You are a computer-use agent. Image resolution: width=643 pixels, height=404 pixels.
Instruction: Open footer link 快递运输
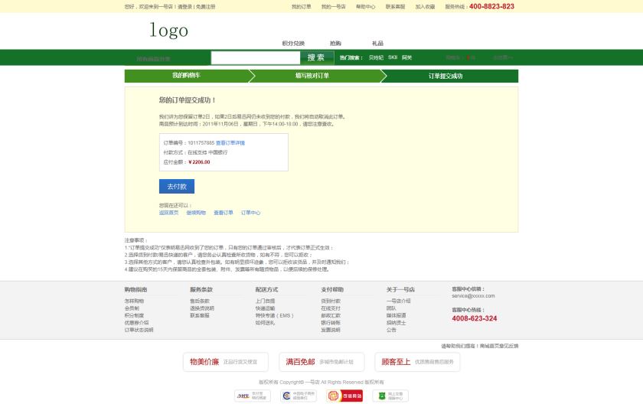tap(266, 308)
